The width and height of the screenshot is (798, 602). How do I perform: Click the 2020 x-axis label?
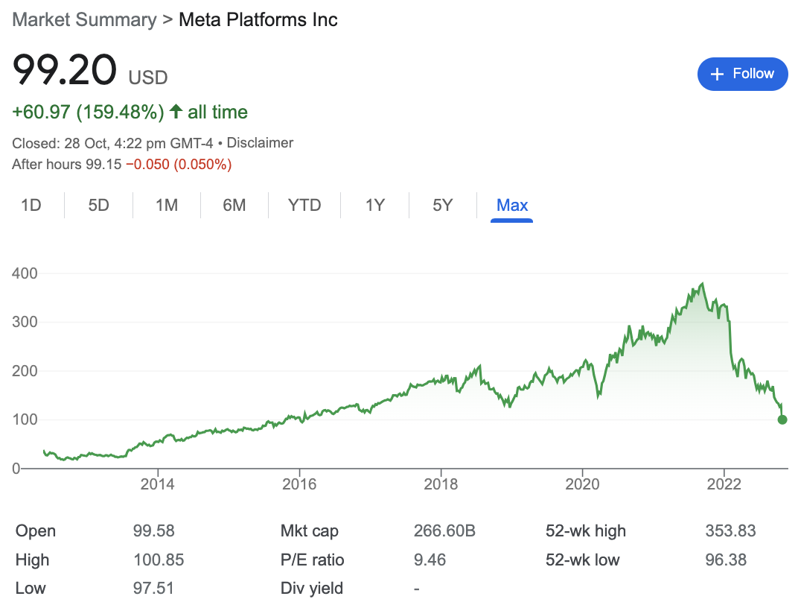point(582,484)
